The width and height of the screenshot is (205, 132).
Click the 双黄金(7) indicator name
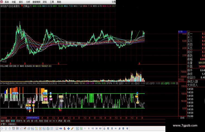pos(27,6)
